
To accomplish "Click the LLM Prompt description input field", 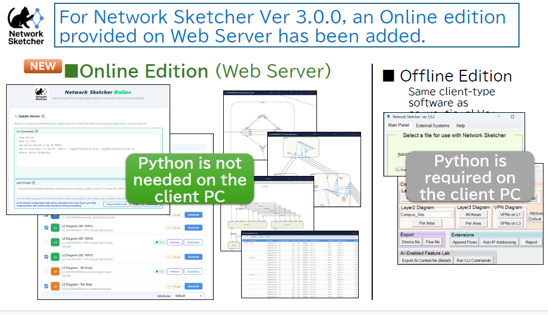I will 71,189.
